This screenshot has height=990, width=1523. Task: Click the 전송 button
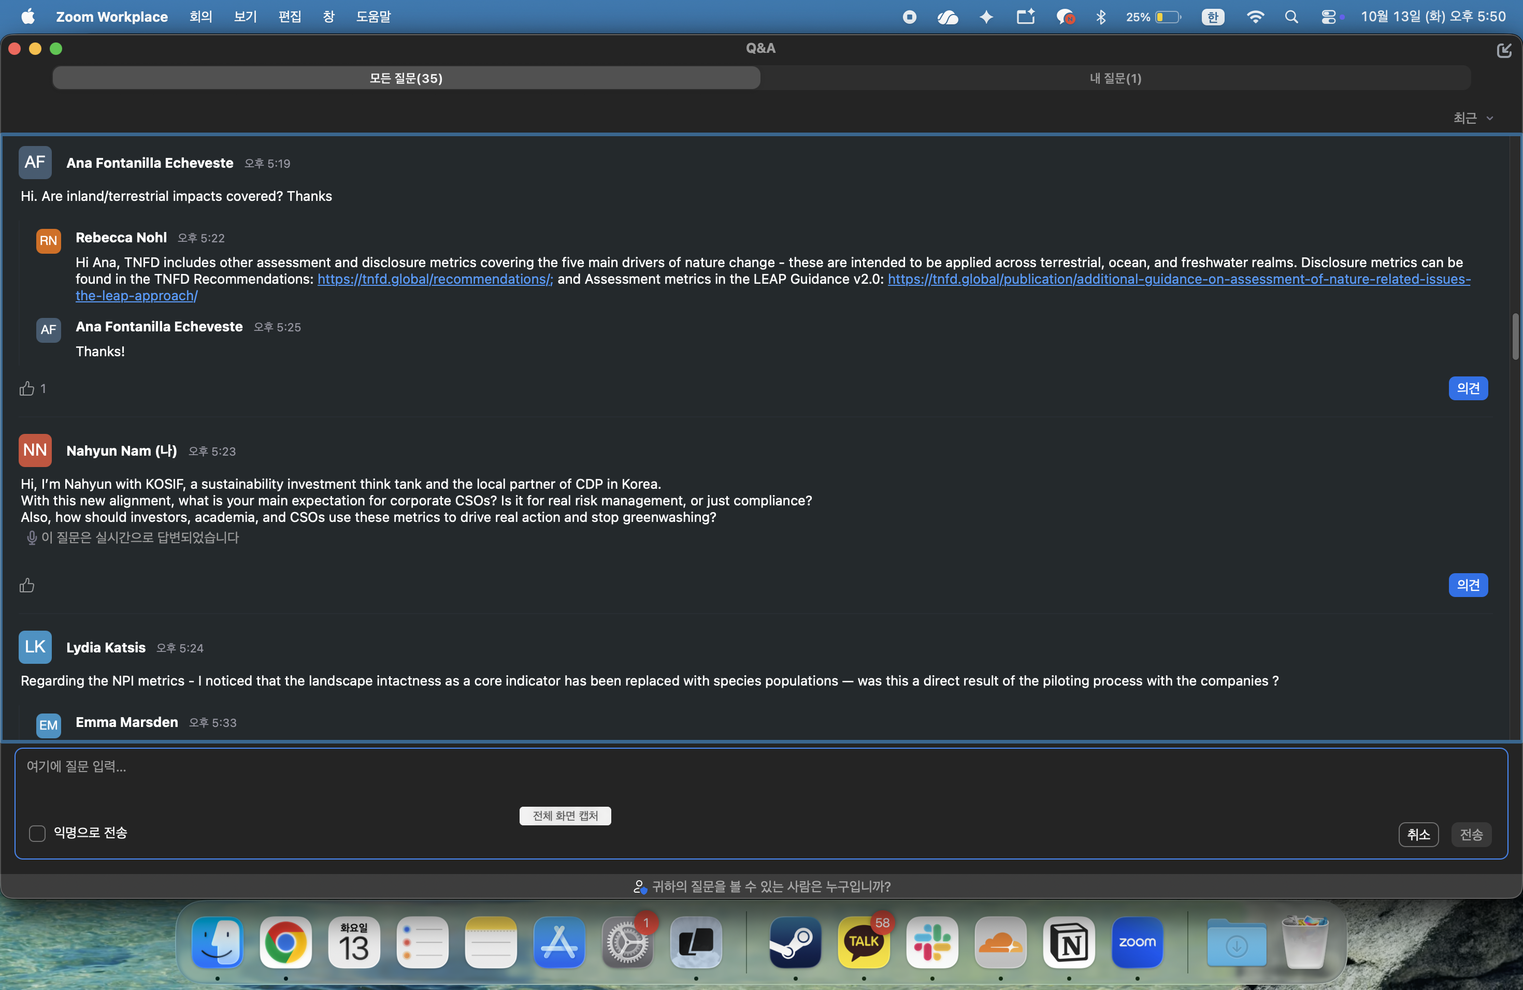click(1471, 835)
